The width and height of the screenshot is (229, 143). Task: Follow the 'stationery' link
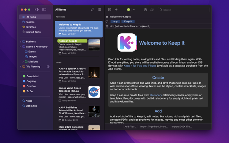[156, 95]
